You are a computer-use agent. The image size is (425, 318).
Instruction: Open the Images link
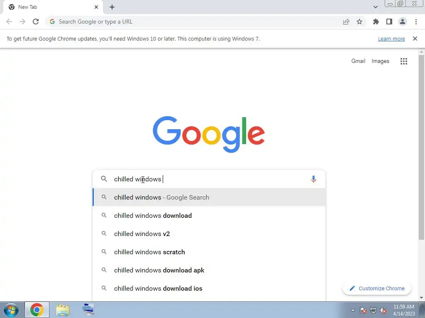point(380,61)
